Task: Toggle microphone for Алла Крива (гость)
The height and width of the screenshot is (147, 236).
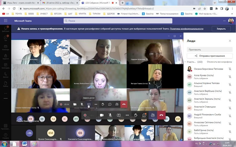Action: point(230,77)
